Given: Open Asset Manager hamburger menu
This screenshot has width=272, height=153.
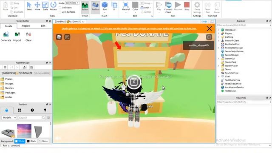Looking at the screenshot, I should [5, 67].
